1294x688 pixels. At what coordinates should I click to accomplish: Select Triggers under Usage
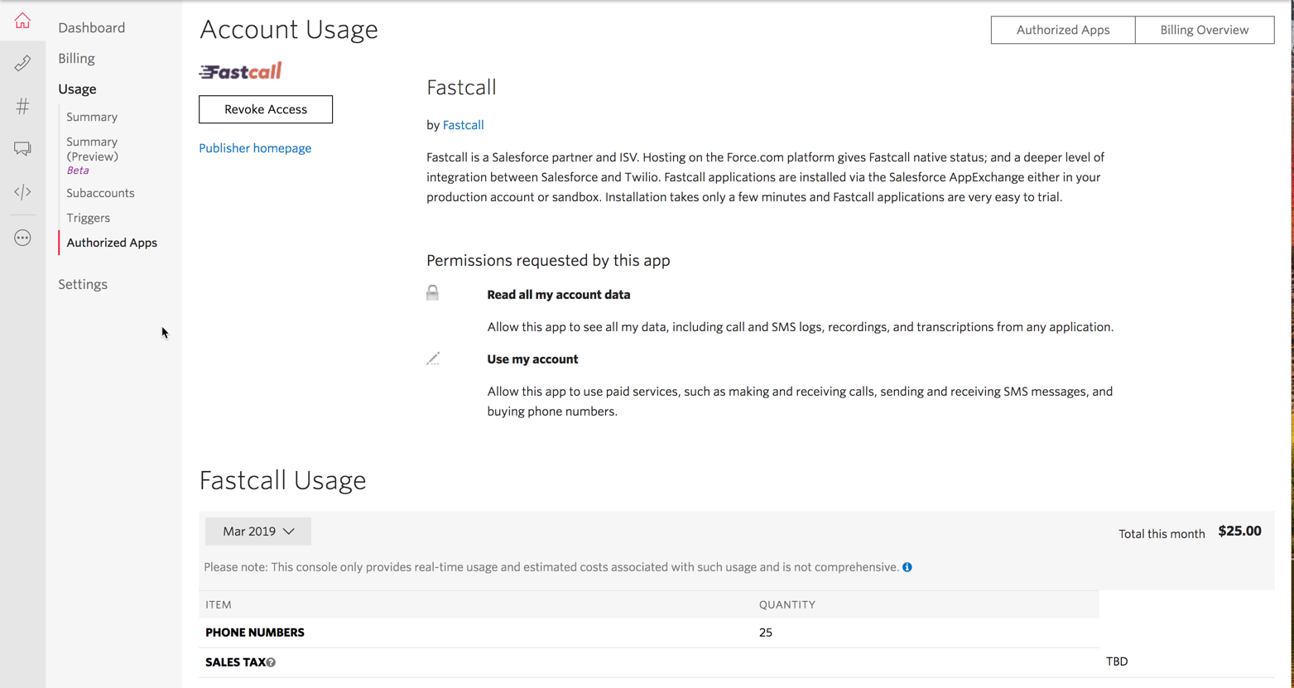pos(88,218)
